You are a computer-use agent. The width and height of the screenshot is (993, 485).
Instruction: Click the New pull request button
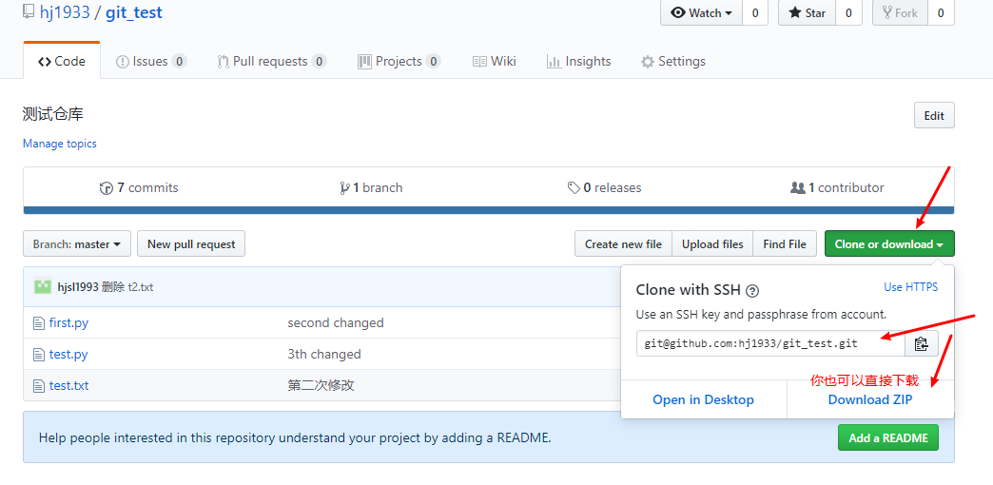pos(191,244)
